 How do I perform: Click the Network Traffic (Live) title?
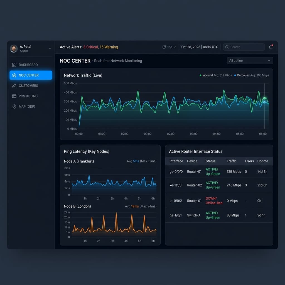(83, 75)
